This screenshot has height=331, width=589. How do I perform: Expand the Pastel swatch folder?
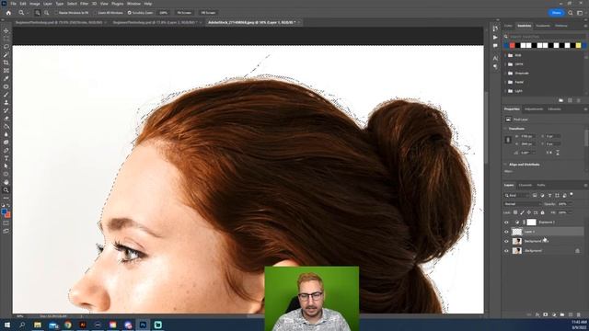coord(505,82)
